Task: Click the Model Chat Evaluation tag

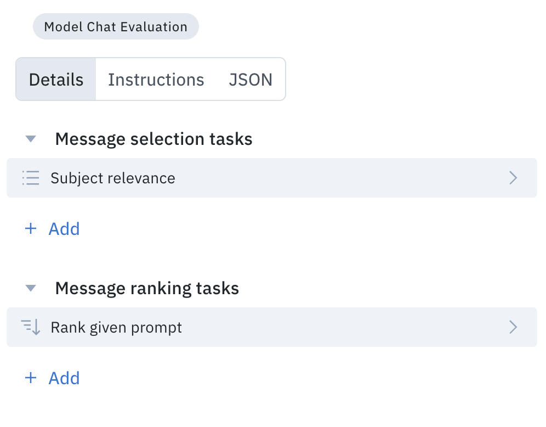Action: [x=116, y=26]
